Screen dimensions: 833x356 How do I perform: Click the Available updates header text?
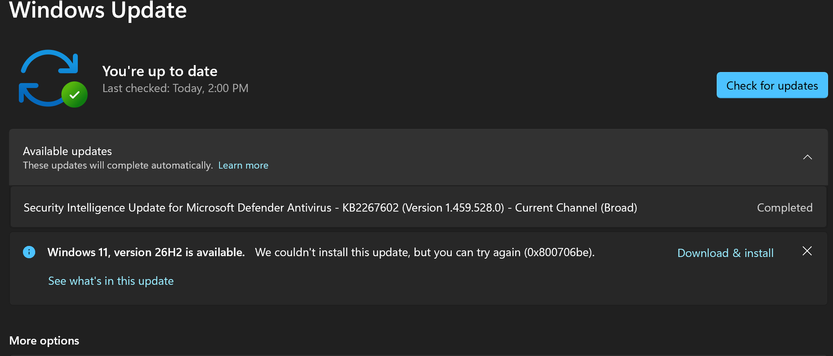coord(67,151)
